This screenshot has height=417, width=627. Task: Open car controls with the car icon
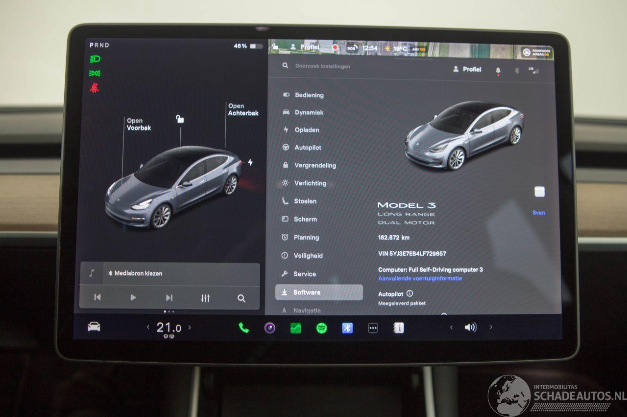94,327
